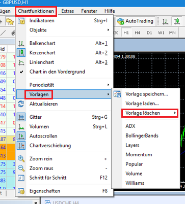Open the Hilfe menu
Screen dimensions: 185x204
tap(110, 11)
